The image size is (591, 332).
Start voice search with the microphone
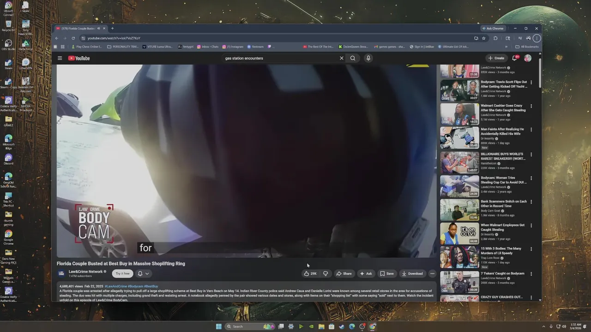click(368, 58)
